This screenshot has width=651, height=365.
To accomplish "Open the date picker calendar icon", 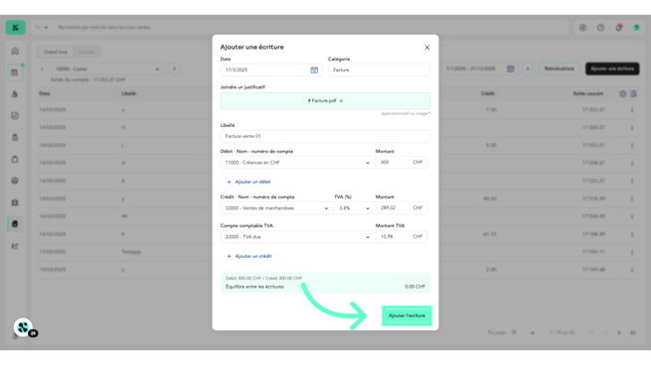I will (314, 70).
